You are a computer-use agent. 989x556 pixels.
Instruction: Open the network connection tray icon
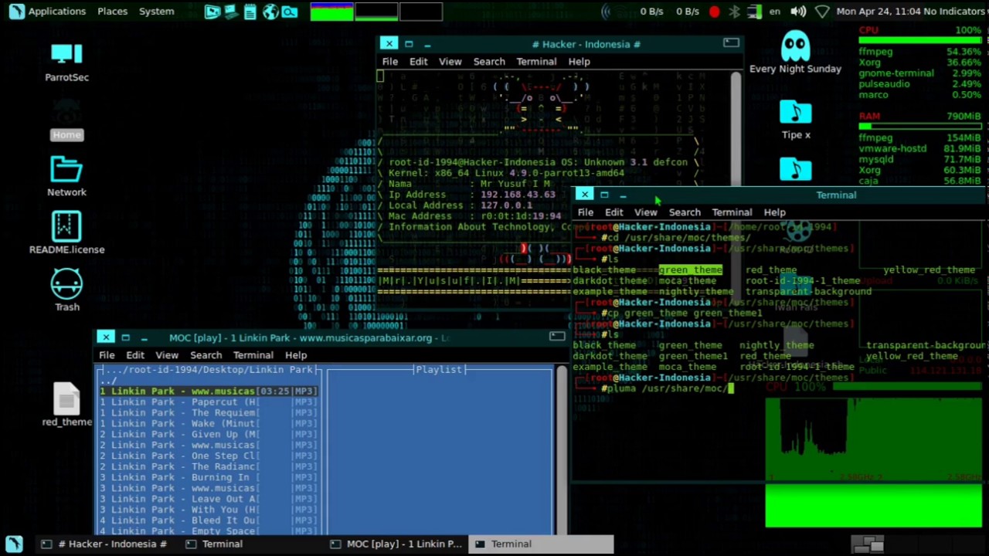click(x=754, y=12)
